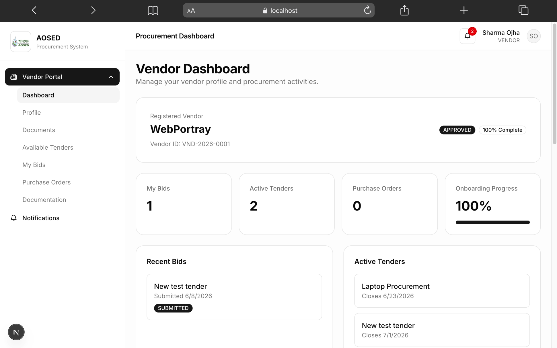Viewport: 557px width, 348px height.
Task: Open Purchase Orders in the sidebar
Action: pos(68,182)
